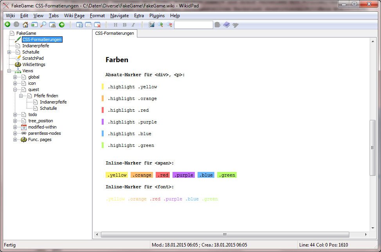Toggle editor/preview view toolbar icon
This screenshot has height=252, width=381.
pos(151,25)
